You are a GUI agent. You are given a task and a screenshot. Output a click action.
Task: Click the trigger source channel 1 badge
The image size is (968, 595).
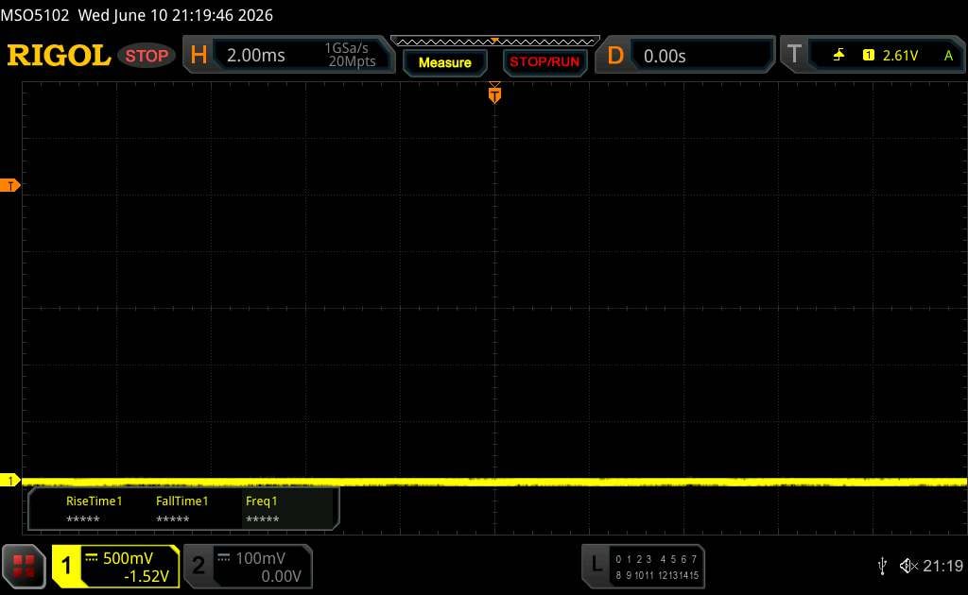(x=869, y=55)
